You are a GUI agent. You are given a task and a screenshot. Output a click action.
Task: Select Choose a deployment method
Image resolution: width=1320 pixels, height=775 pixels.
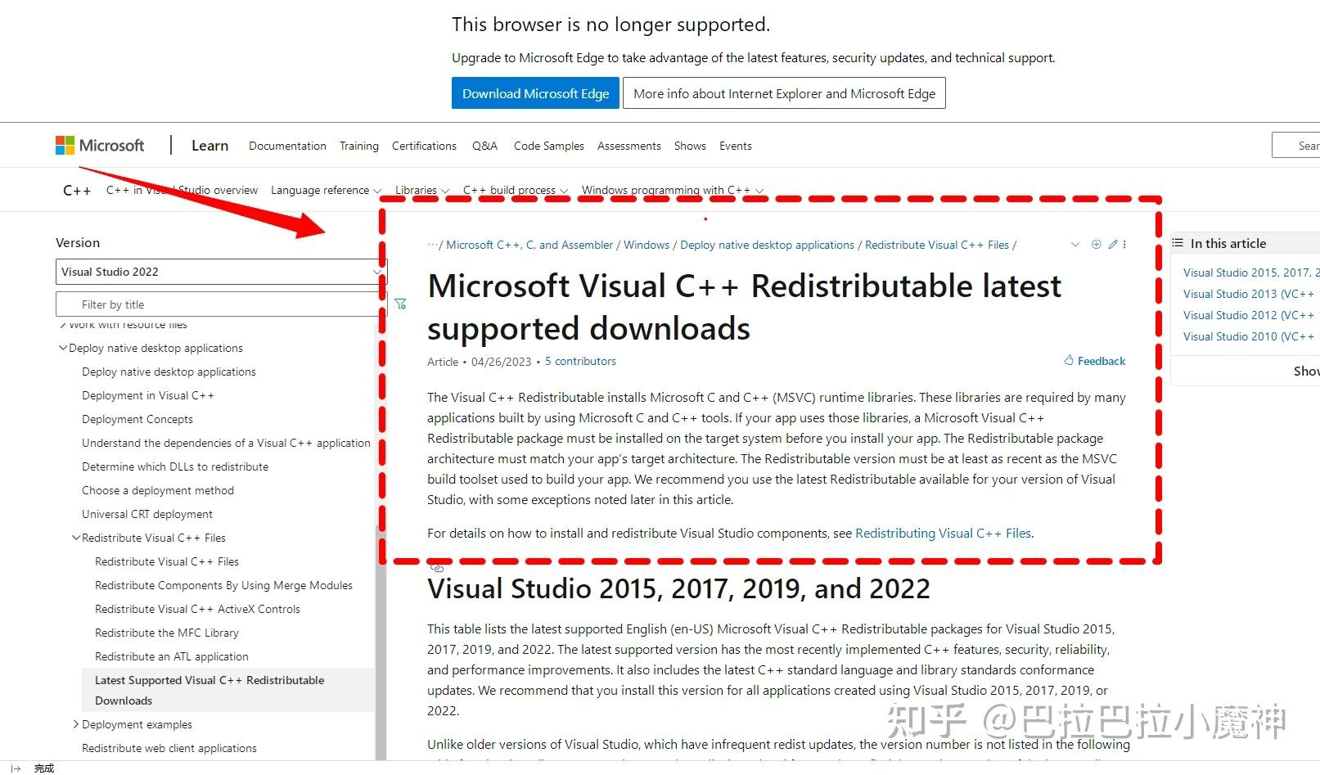[158, 490]
